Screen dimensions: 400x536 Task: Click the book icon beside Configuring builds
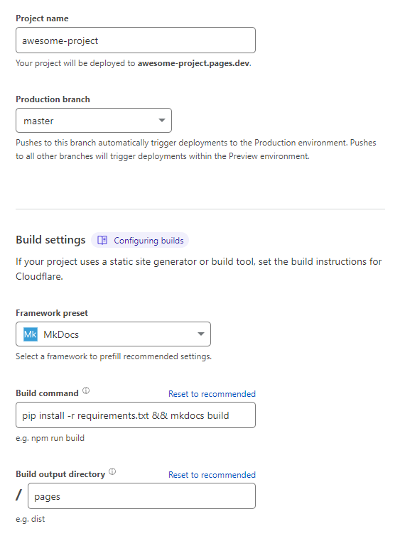[x=102, y=240]
